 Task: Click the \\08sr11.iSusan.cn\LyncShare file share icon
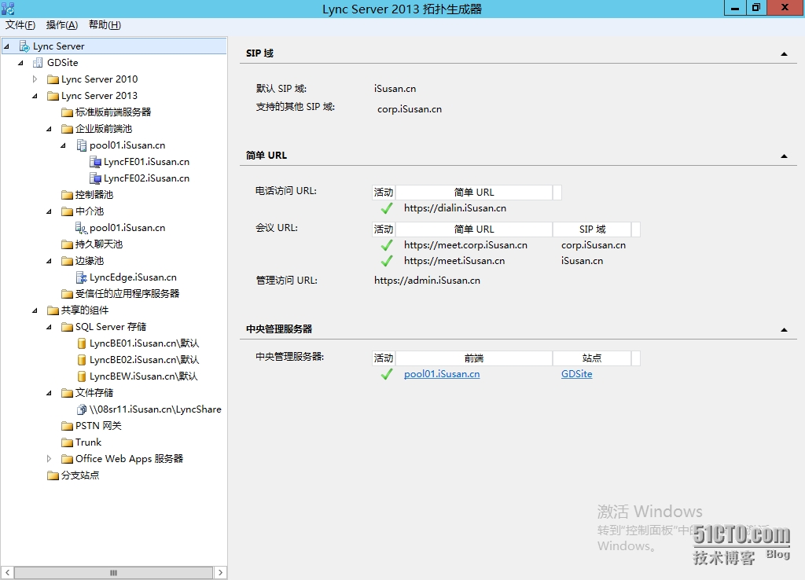click(82, 409)
